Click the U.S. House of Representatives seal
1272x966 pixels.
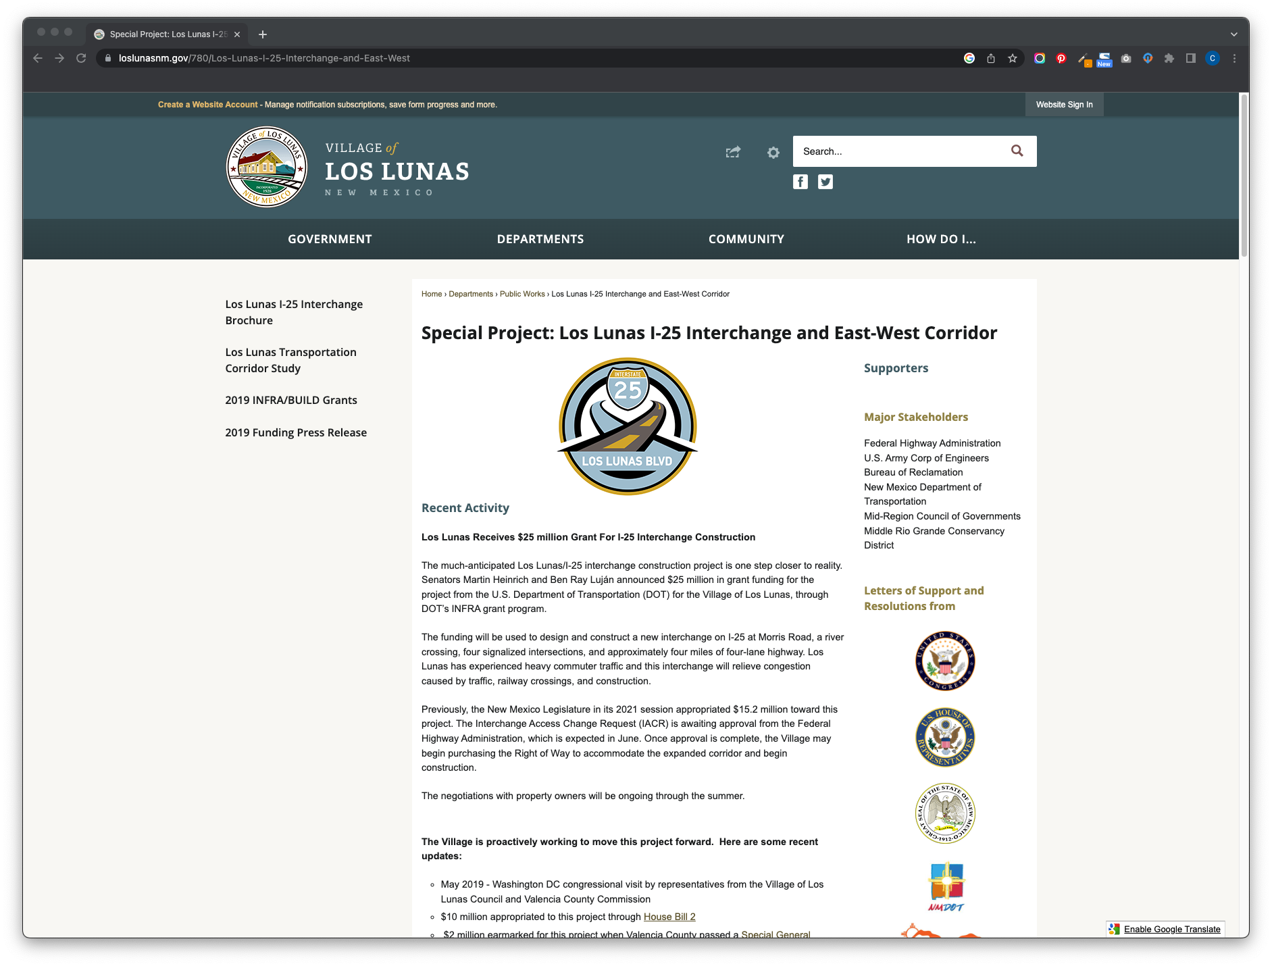pyautogui.click(x=945, y=737)
